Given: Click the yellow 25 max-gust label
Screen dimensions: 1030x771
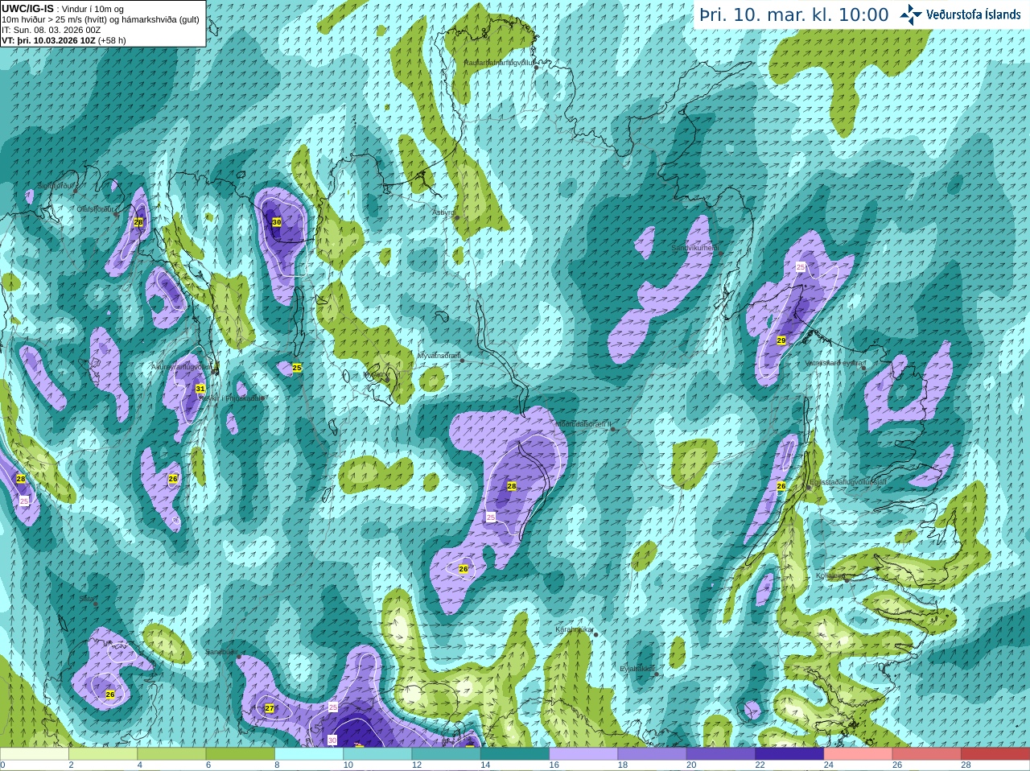Looking at the screenshot, I should click(297, 368).
